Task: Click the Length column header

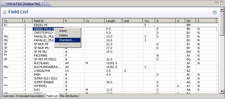Action: [x=113, y=21]
